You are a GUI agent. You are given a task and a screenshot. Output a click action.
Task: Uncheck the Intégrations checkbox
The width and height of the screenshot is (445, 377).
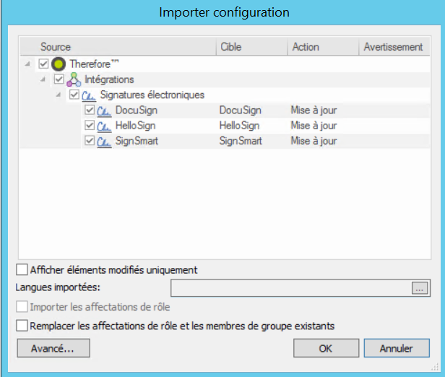pyautogui.click(x=59, y=79)
